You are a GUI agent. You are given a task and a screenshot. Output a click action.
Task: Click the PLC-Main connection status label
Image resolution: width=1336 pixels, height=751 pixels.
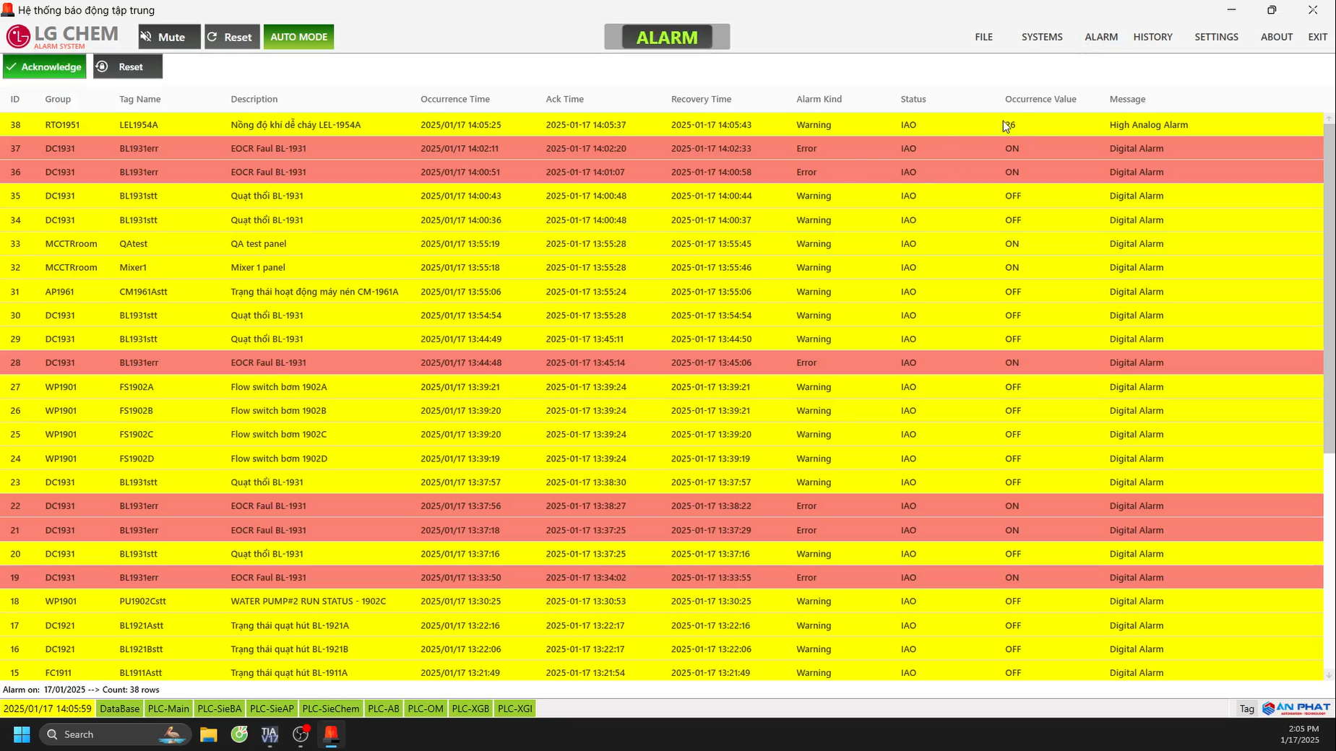click(168, 708)
